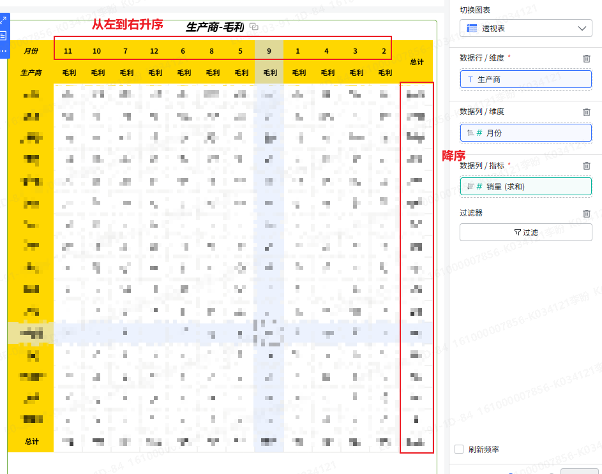Click the sort icon in 销量 (求和) field

click(x=470, y=186)
